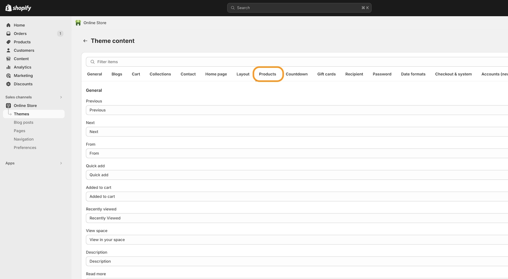Open Orders via its inbox icon
508x279 pixels.
click(8, 34)
